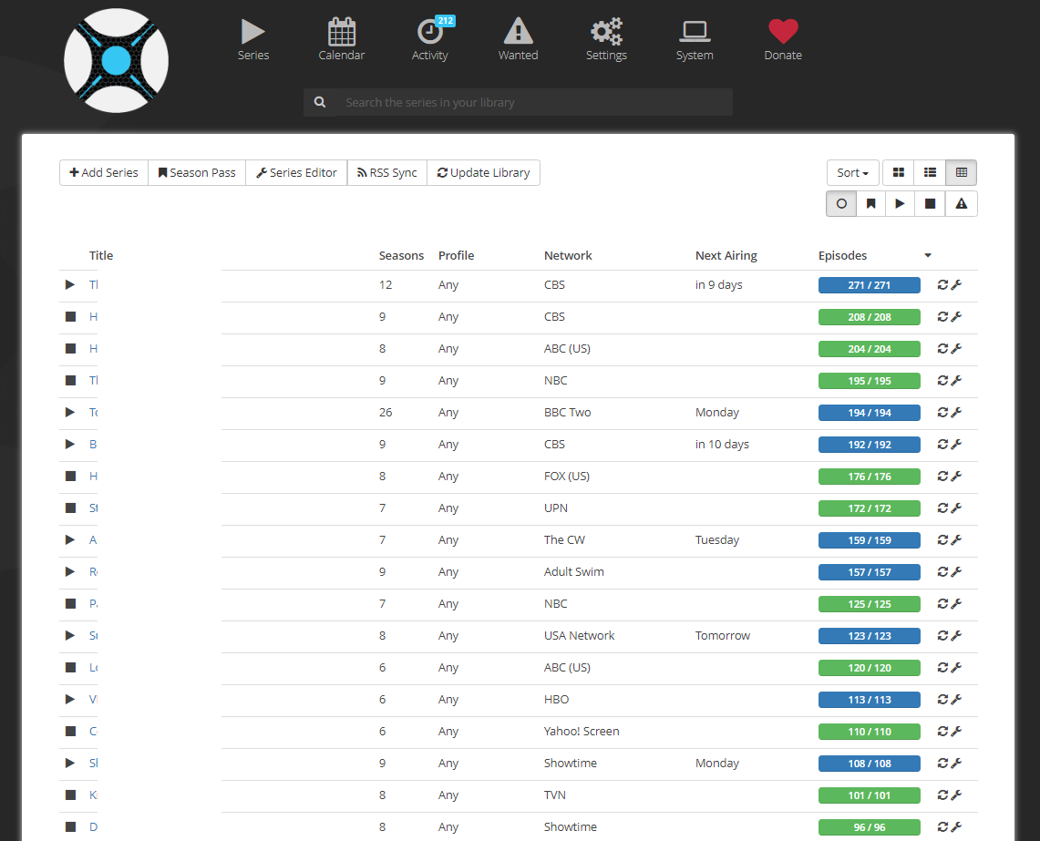The height and width of the screenshot is (841, 1040).
Task: Sort by Profile column header
Action: tap(457, 255)
